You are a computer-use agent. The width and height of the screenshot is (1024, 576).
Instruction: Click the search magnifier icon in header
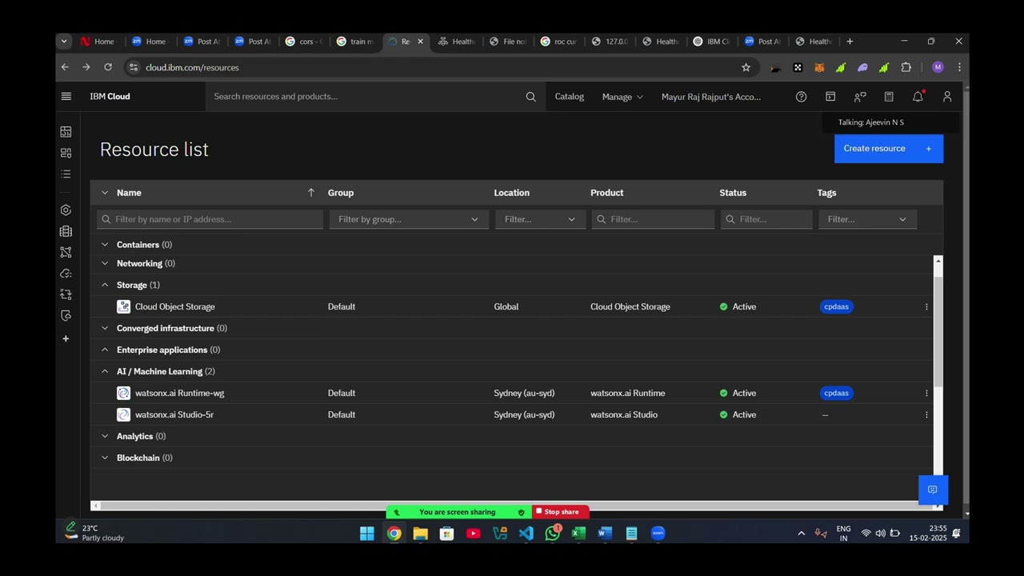point(530,97)
